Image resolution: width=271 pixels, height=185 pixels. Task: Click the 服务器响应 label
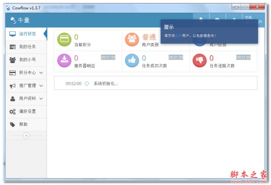pyautogui.click(x=85, y=66)
